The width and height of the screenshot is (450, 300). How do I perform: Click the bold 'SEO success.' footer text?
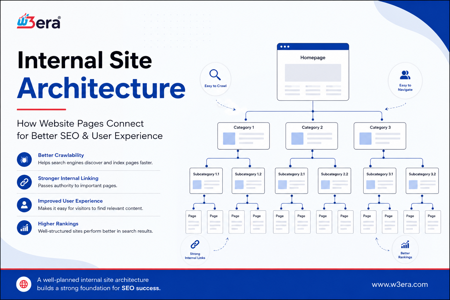point(141,288)
